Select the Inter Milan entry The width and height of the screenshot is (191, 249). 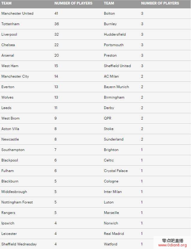point(113,192)
